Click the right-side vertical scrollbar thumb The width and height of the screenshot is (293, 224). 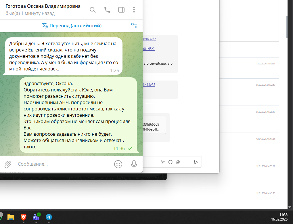pyautogui.click(x=287, y=27)
